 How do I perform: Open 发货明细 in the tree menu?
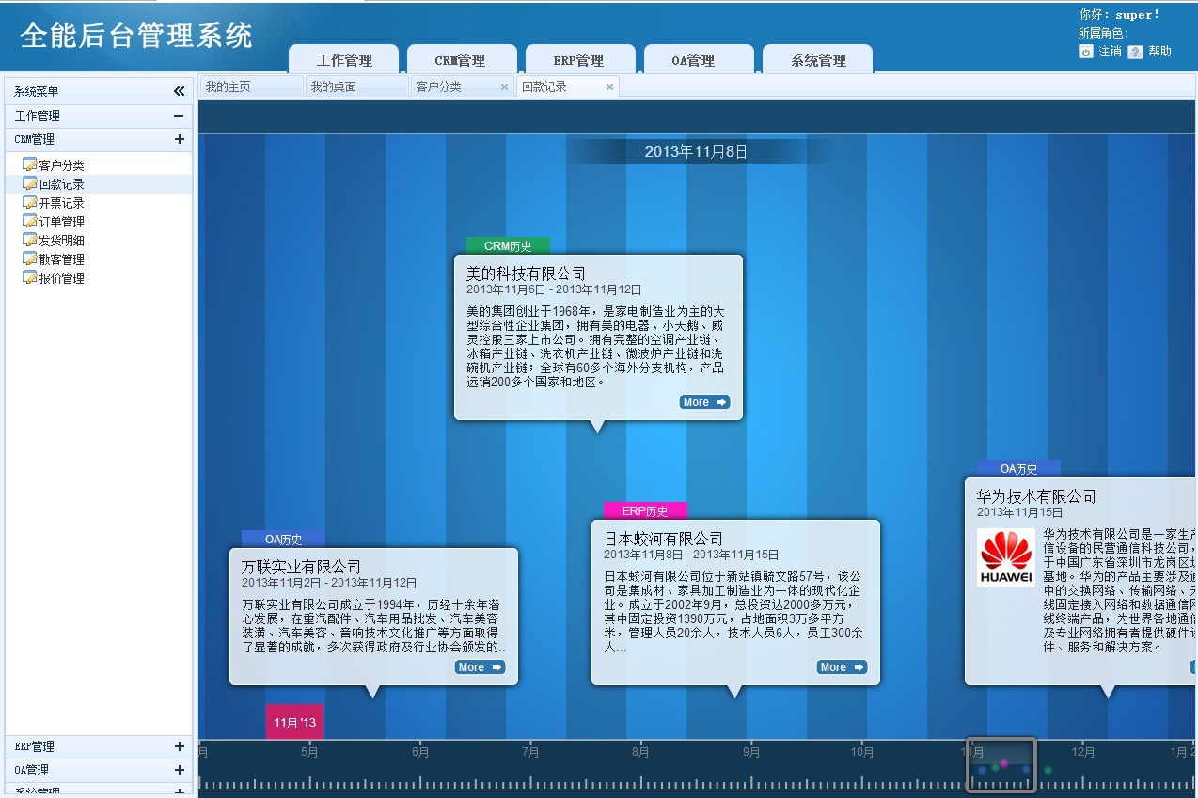pyautogui.click(x=62, y=241)
